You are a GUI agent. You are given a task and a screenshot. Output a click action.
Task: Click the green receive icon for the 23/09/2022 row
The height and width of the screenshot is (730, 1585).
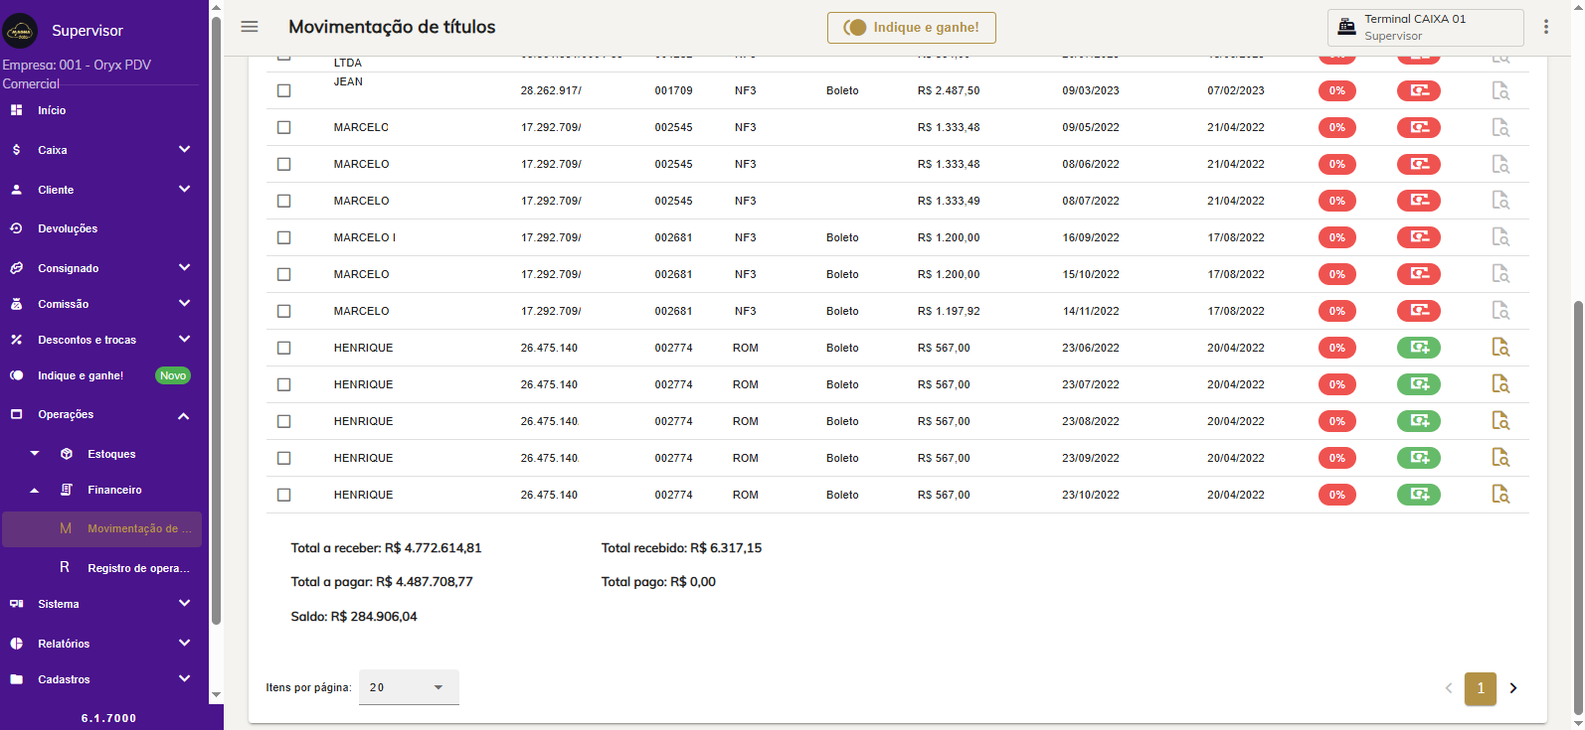pyautogui.click(x=1418, y=458)
